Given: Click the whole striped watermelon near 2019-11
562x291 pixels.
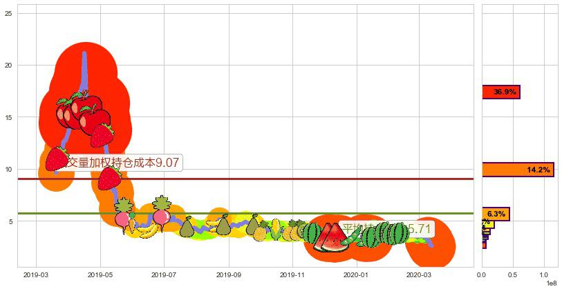Looking at the screenshot, I should pos(310,232).
